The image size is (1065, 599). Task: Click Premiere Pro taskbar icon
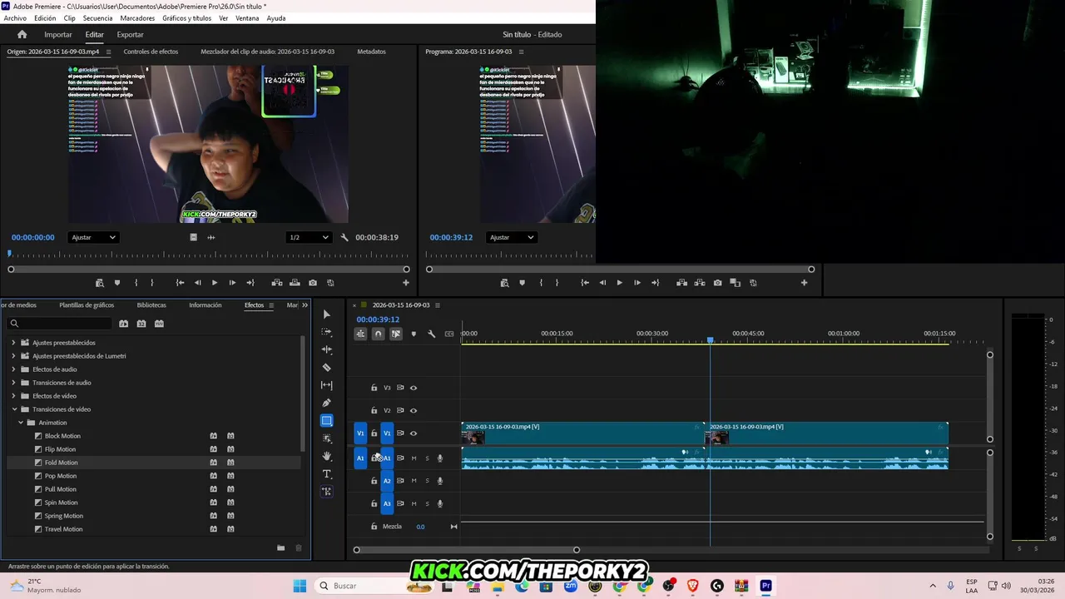point(765,586)
